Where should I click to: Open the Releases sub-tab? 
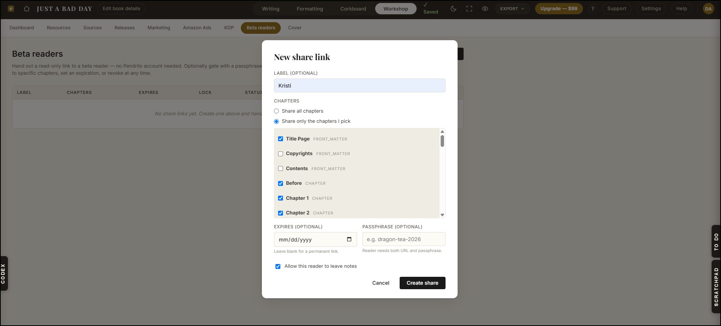point(125,28)
